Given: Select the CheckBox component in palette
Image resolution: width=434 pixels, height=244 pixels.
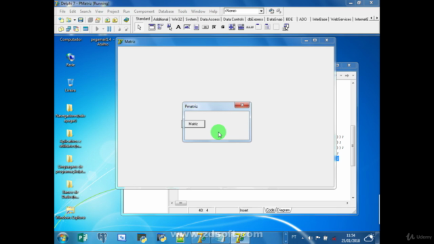Looking at the screenshot, I should pos(214,27).
